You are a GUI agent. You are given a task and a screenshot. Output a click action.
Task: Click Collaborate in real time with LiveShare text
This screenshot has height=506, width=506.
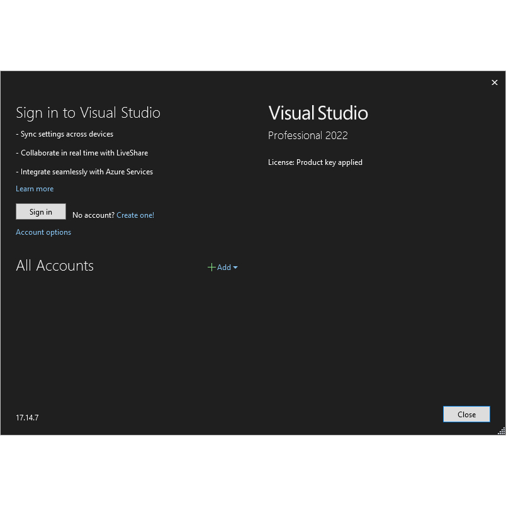(x=82, y=153)
